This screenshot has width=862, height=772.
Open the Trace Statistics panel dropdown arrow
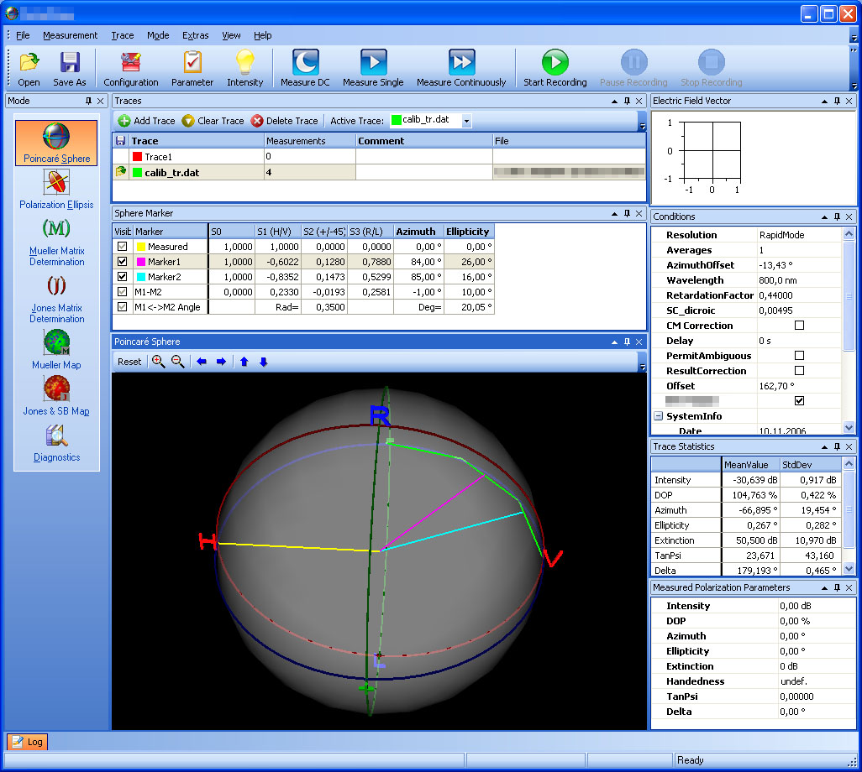[x=825, y=447]
